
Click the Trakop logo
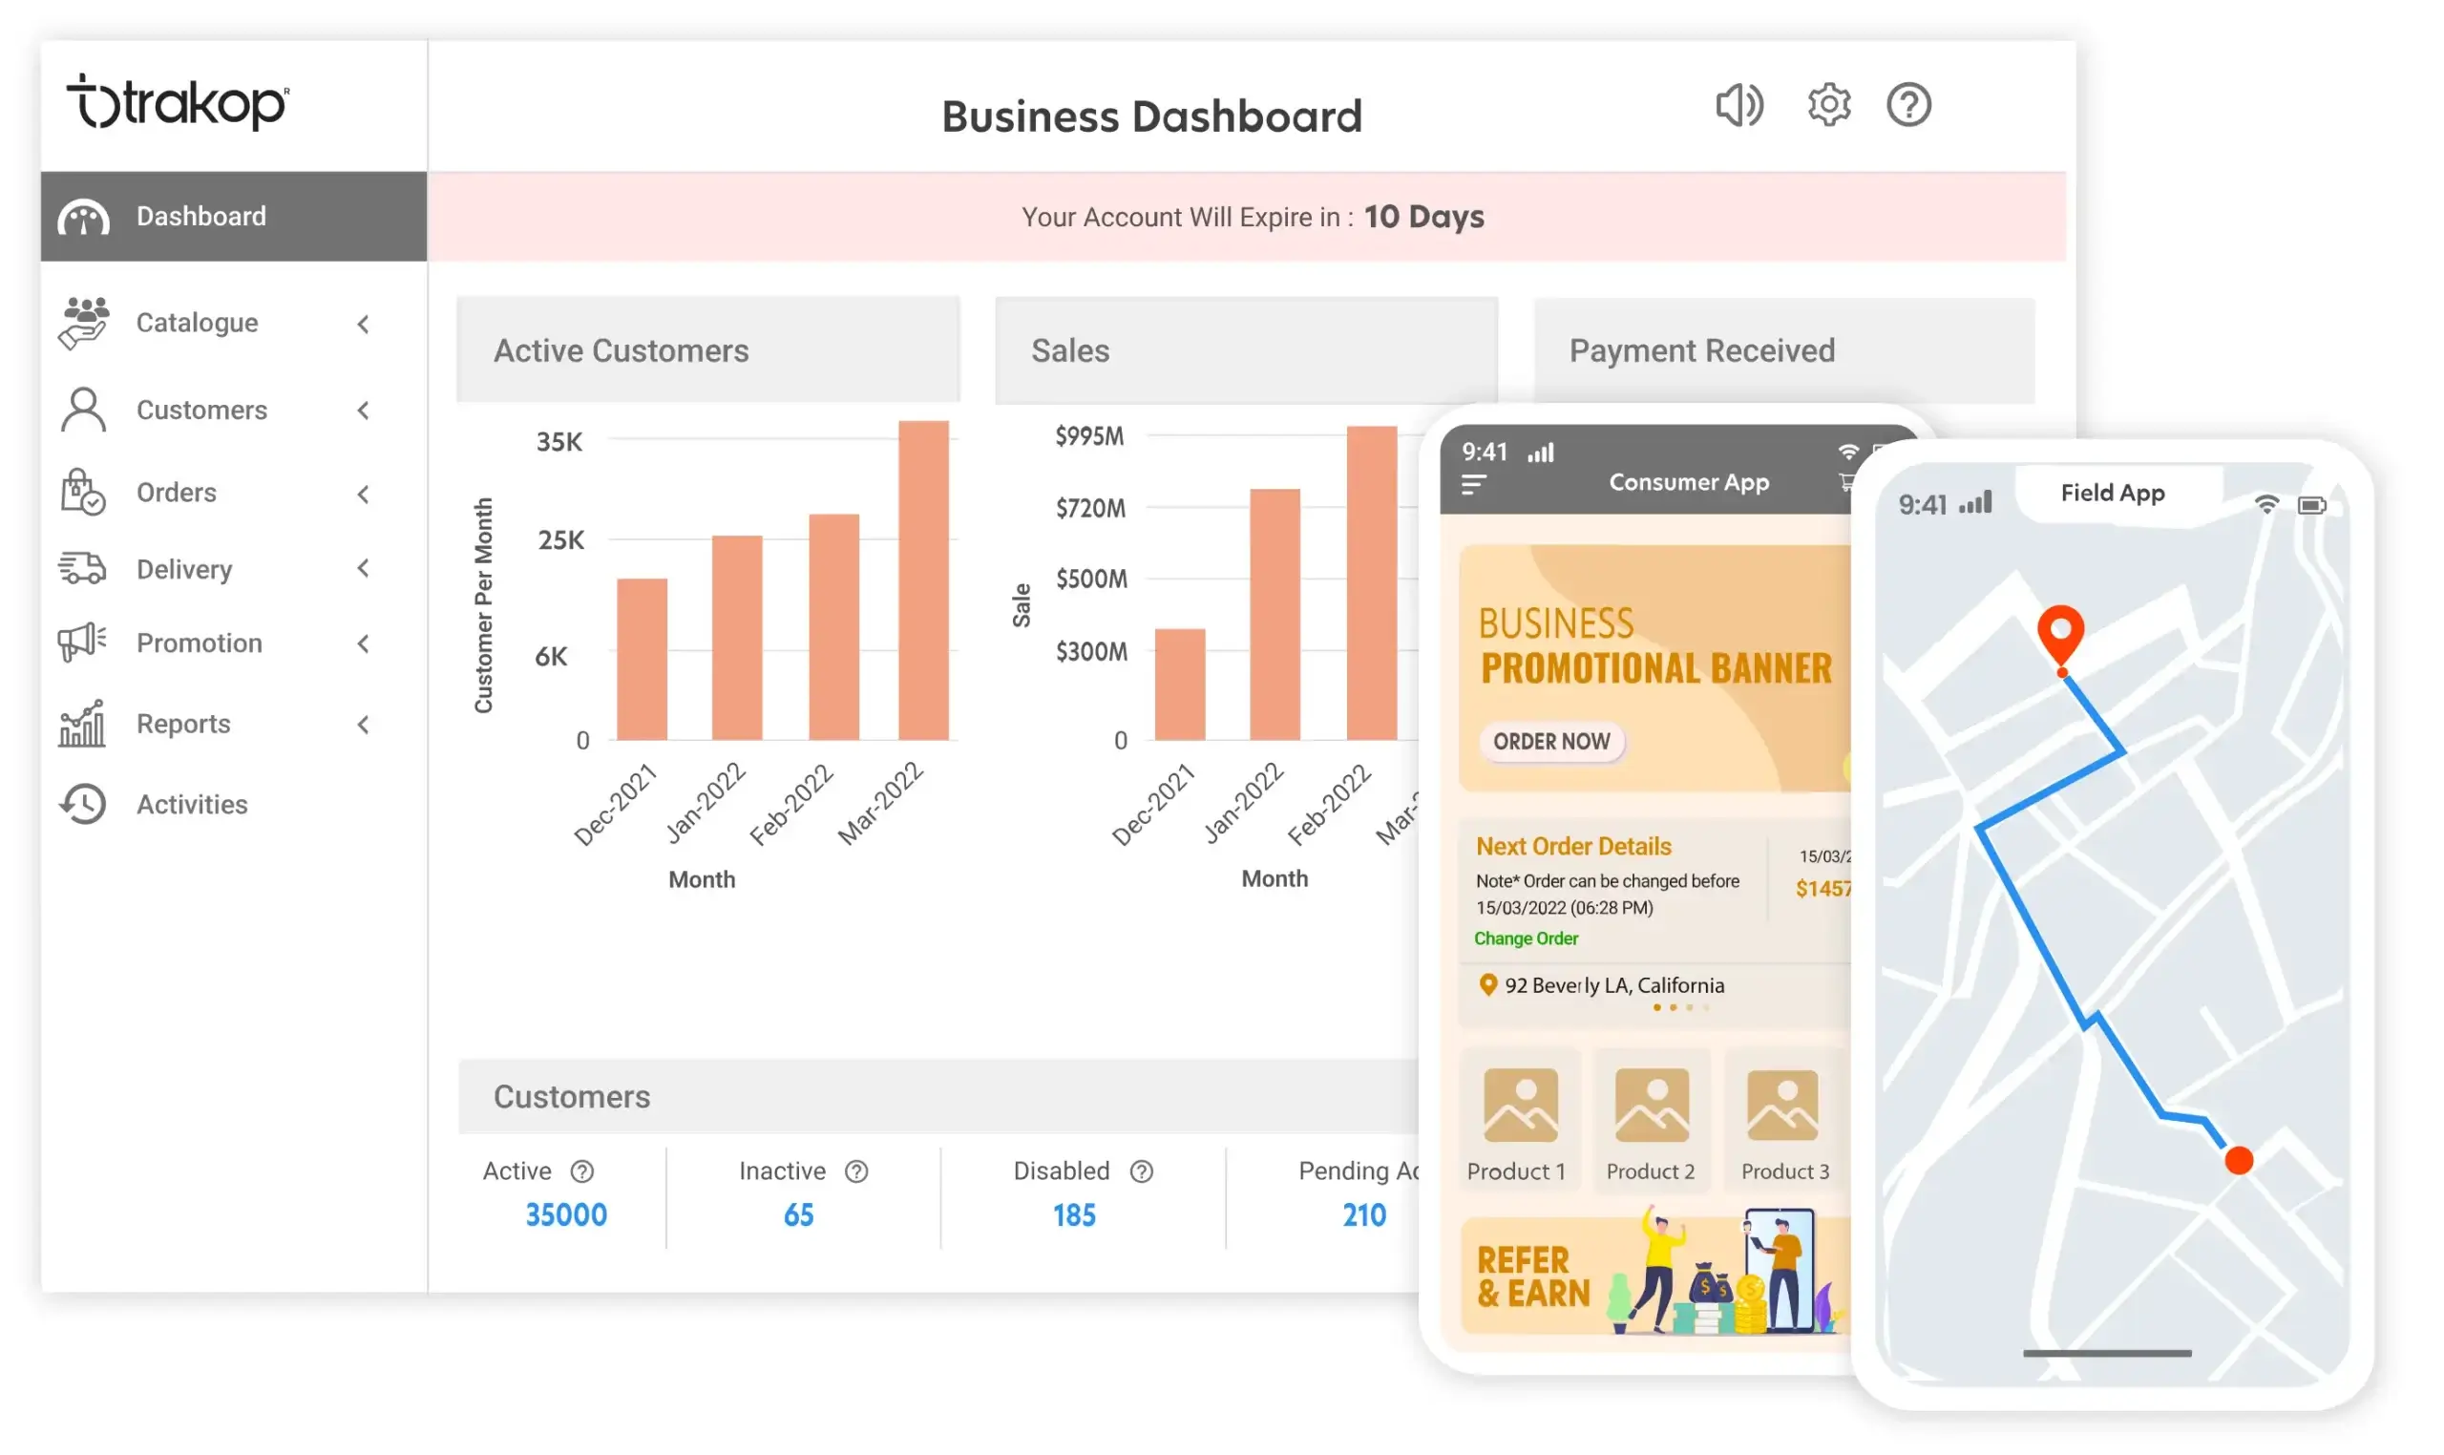[x=178, y=102]
